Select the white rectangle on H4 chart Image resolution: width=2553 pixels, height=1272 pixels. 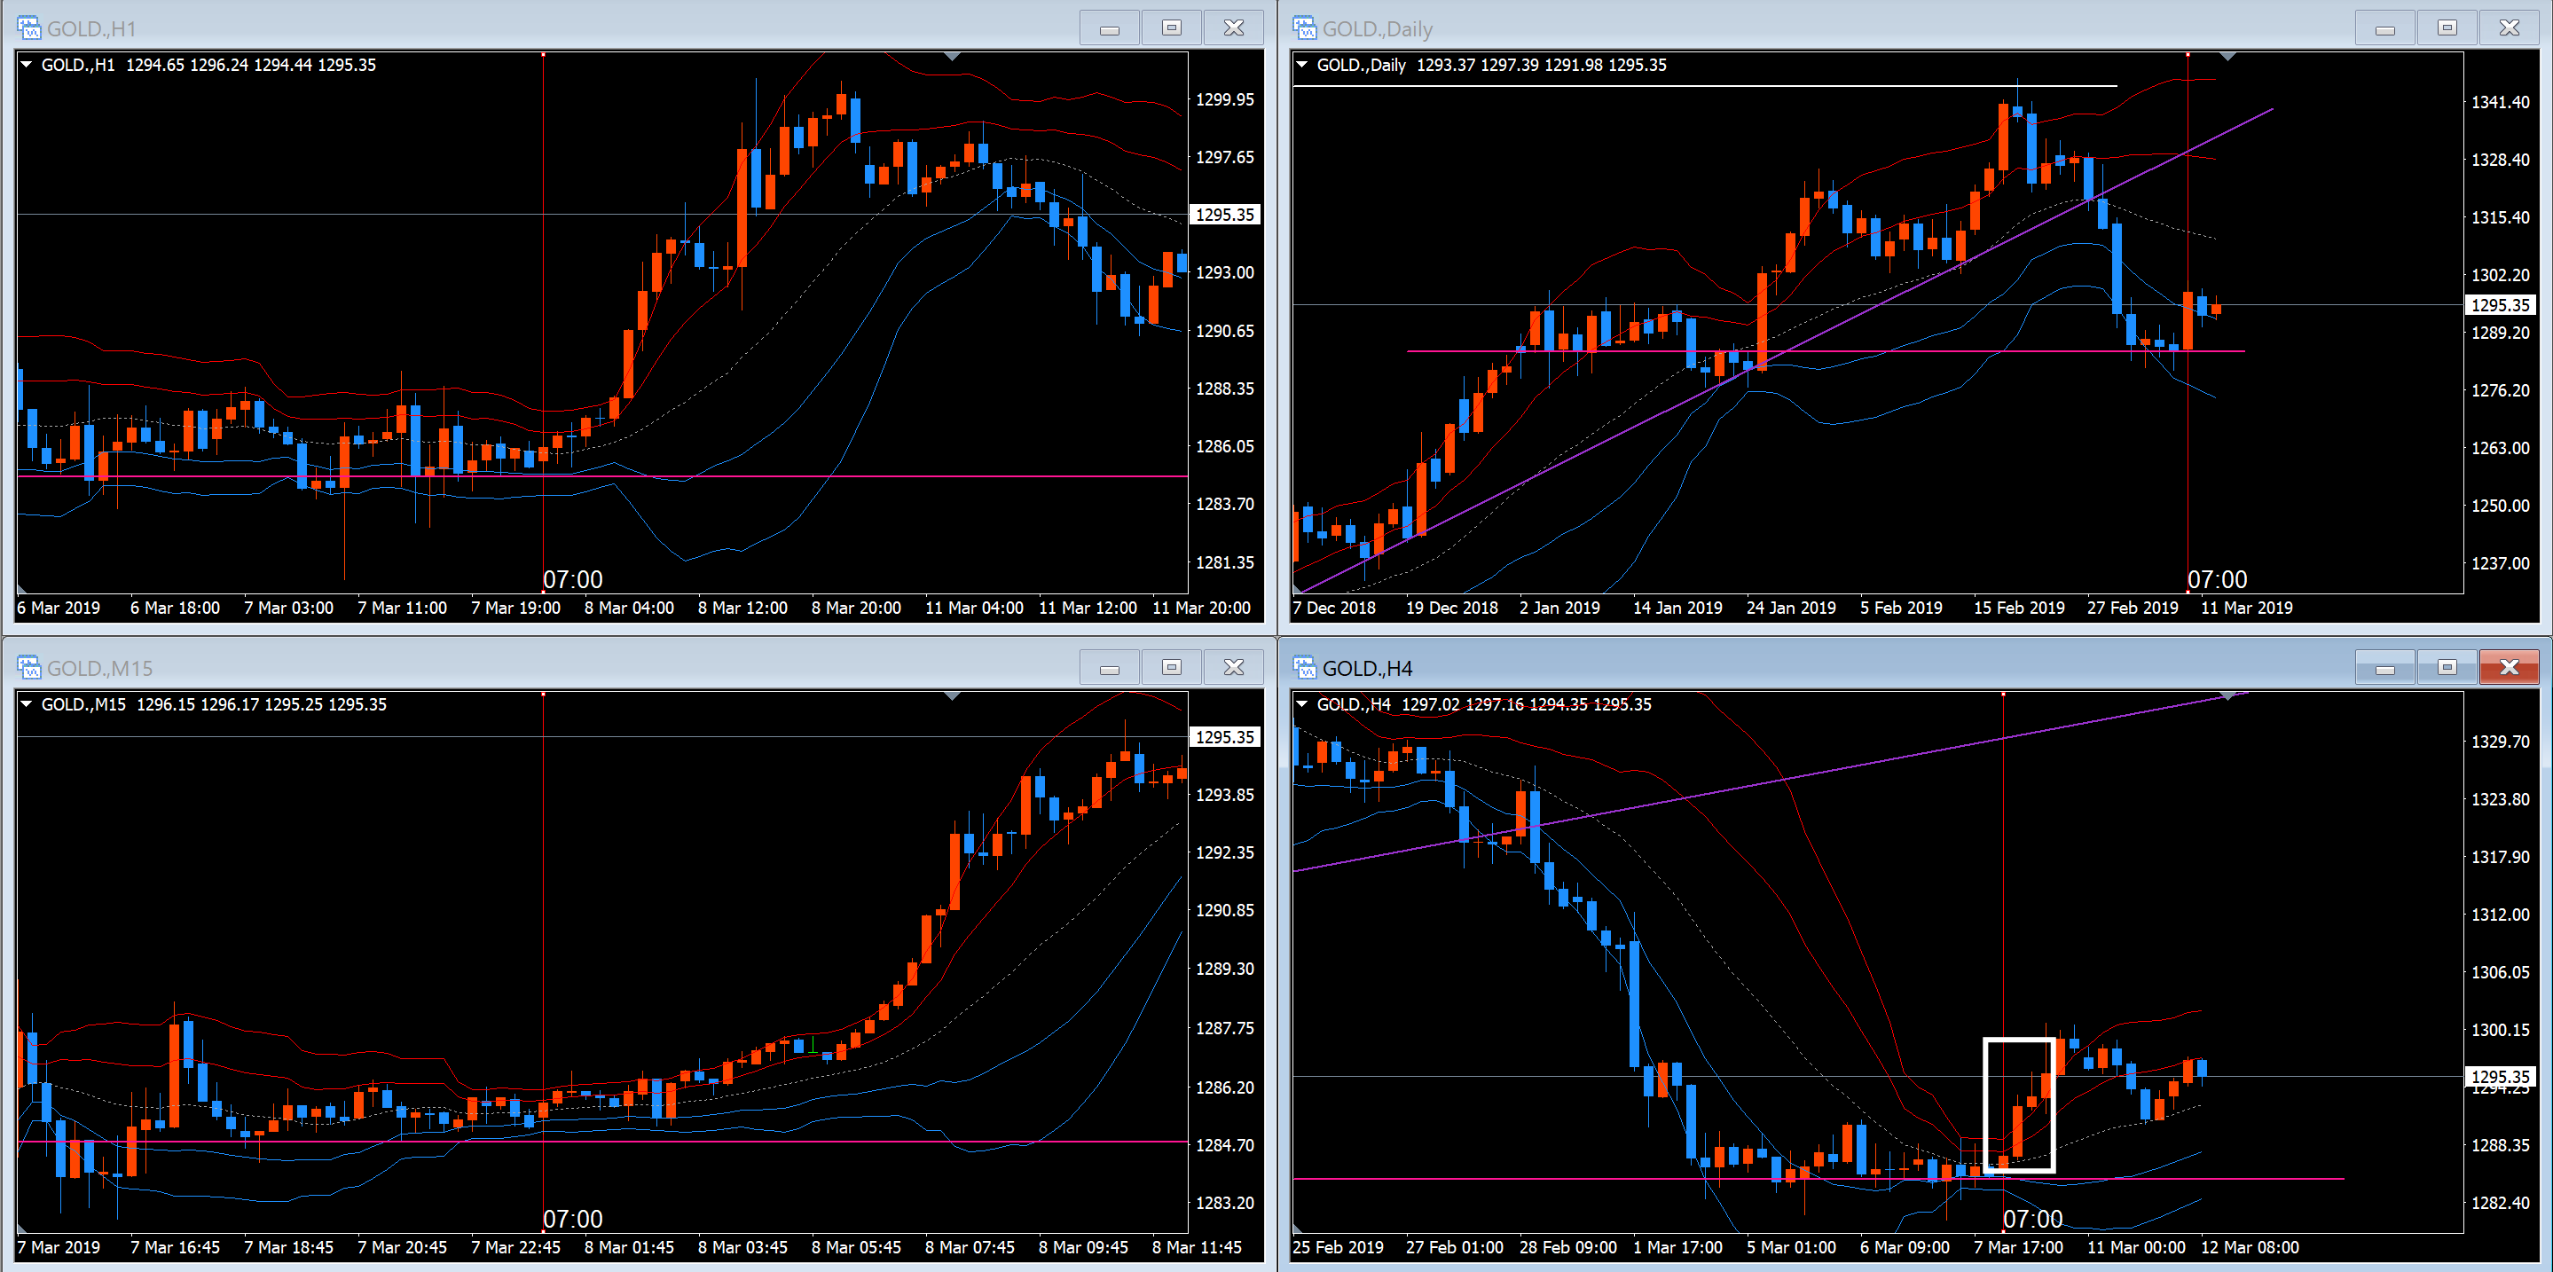(1985, 1104)
